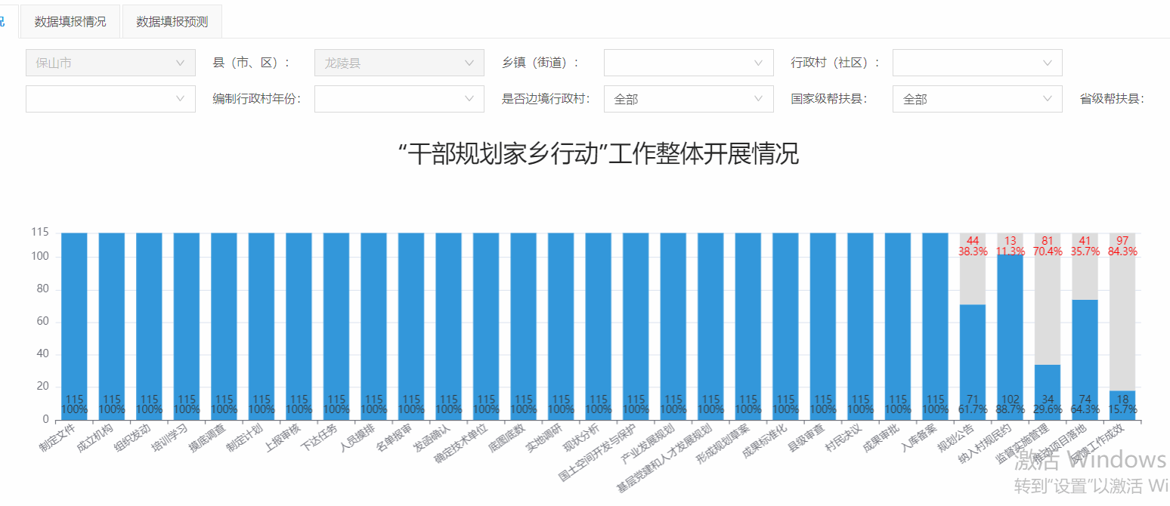This screenshot has width=1170, height=506.
Task: Expand the 乡镇（街道） dropdown
Action: pyautogui.click(x=688, y=63)
